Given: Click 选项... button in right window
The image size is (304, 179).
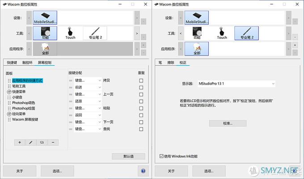Looking at the screenshot, I should 209,171.
